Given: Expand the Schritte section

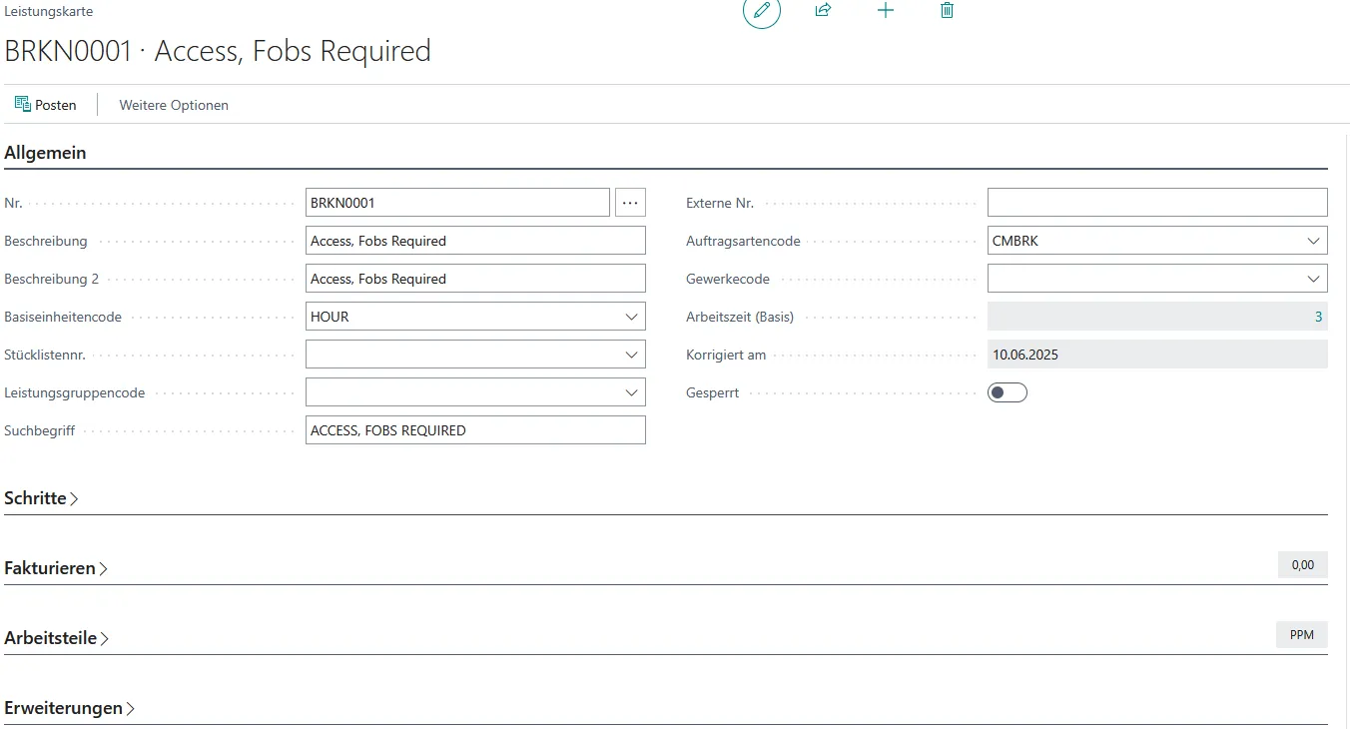Looking at the screenshot, I should click(42, 498).
